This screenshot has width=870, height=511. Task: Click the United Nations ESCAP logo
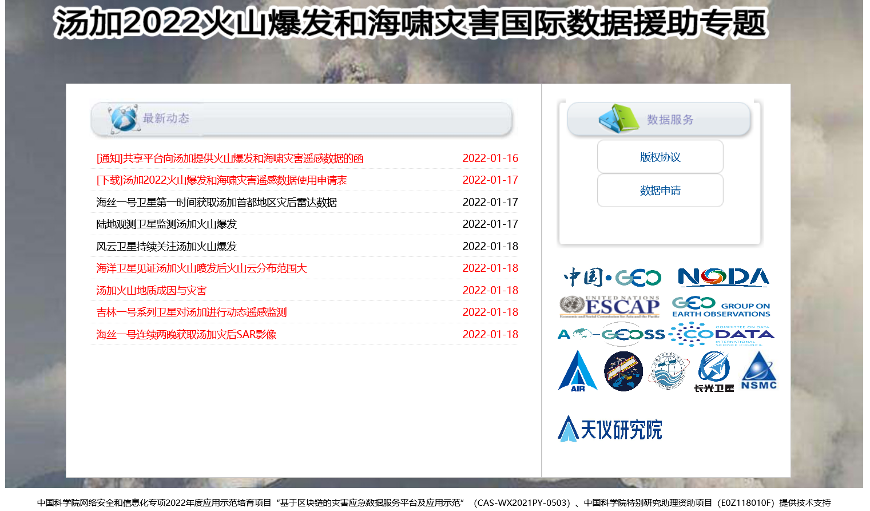pos(610,307)
